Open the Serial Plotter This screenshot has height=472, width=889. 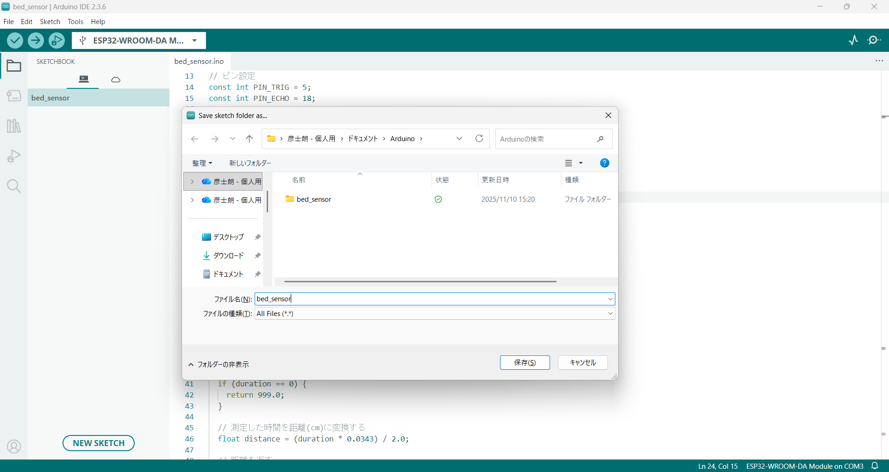[853, 40]
